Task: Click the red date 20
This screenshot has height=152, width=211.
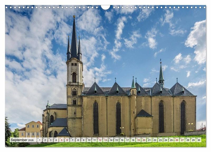Action: pos(144,140)
